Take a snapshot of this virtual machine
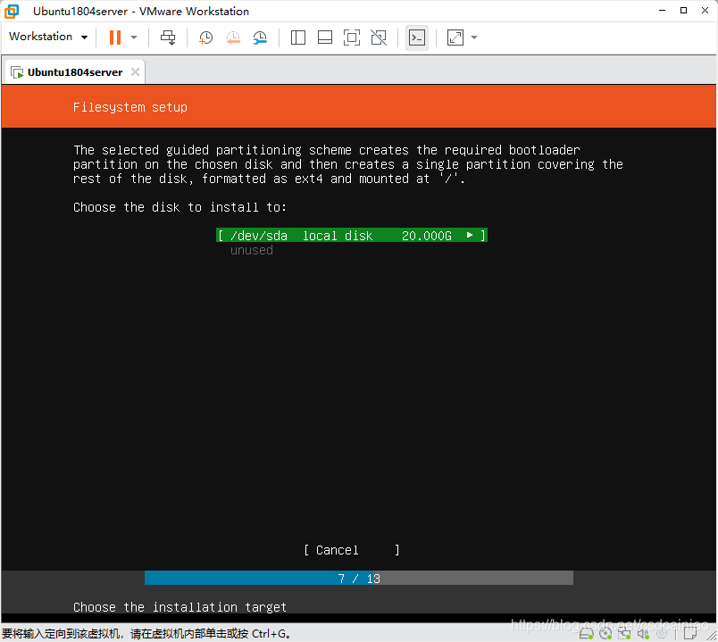The image size is (718, 642). 206,38
